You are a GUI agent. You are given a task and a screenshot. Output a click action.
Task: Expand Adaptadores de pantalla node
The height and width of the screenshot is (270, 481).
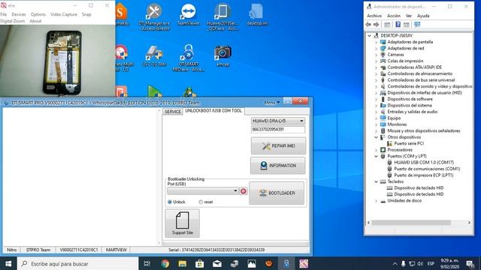[x=376, y=42]
